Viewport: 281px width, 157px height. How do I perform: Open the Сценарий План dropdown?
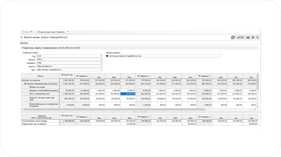[x=101, y=63]
